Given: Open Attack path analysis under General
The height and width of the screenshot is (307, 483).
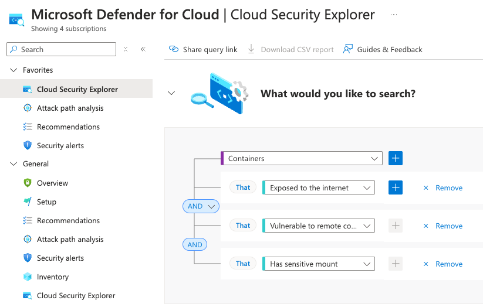Looking at the screenshot, I should pyautogui.click(x=70, y=239).
